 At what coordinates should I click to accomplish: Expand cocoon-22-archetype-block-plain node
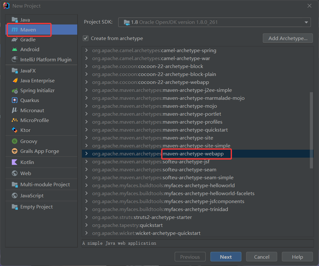(x=86, y=74)
